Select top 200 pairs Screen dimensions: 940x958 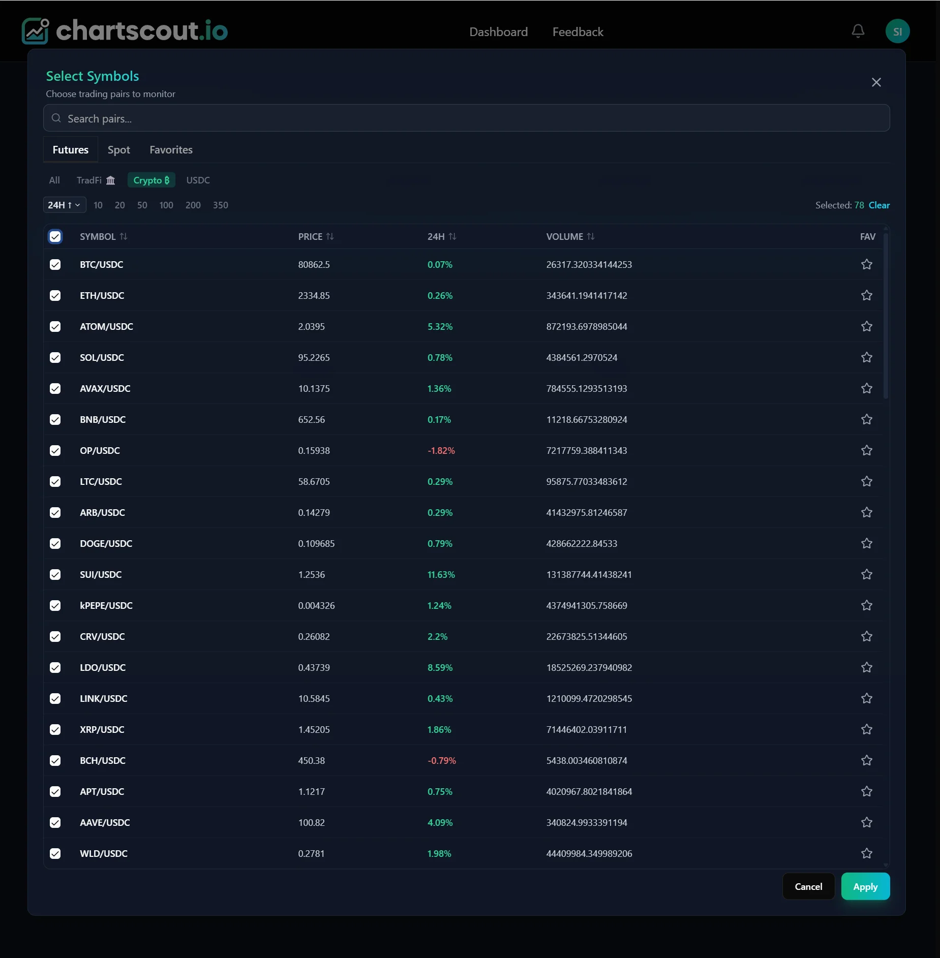click(193, 205)
